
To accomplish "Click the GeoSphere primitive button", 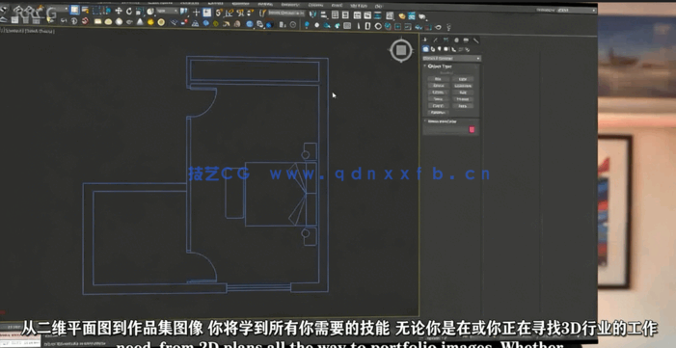I will point(463,86).
